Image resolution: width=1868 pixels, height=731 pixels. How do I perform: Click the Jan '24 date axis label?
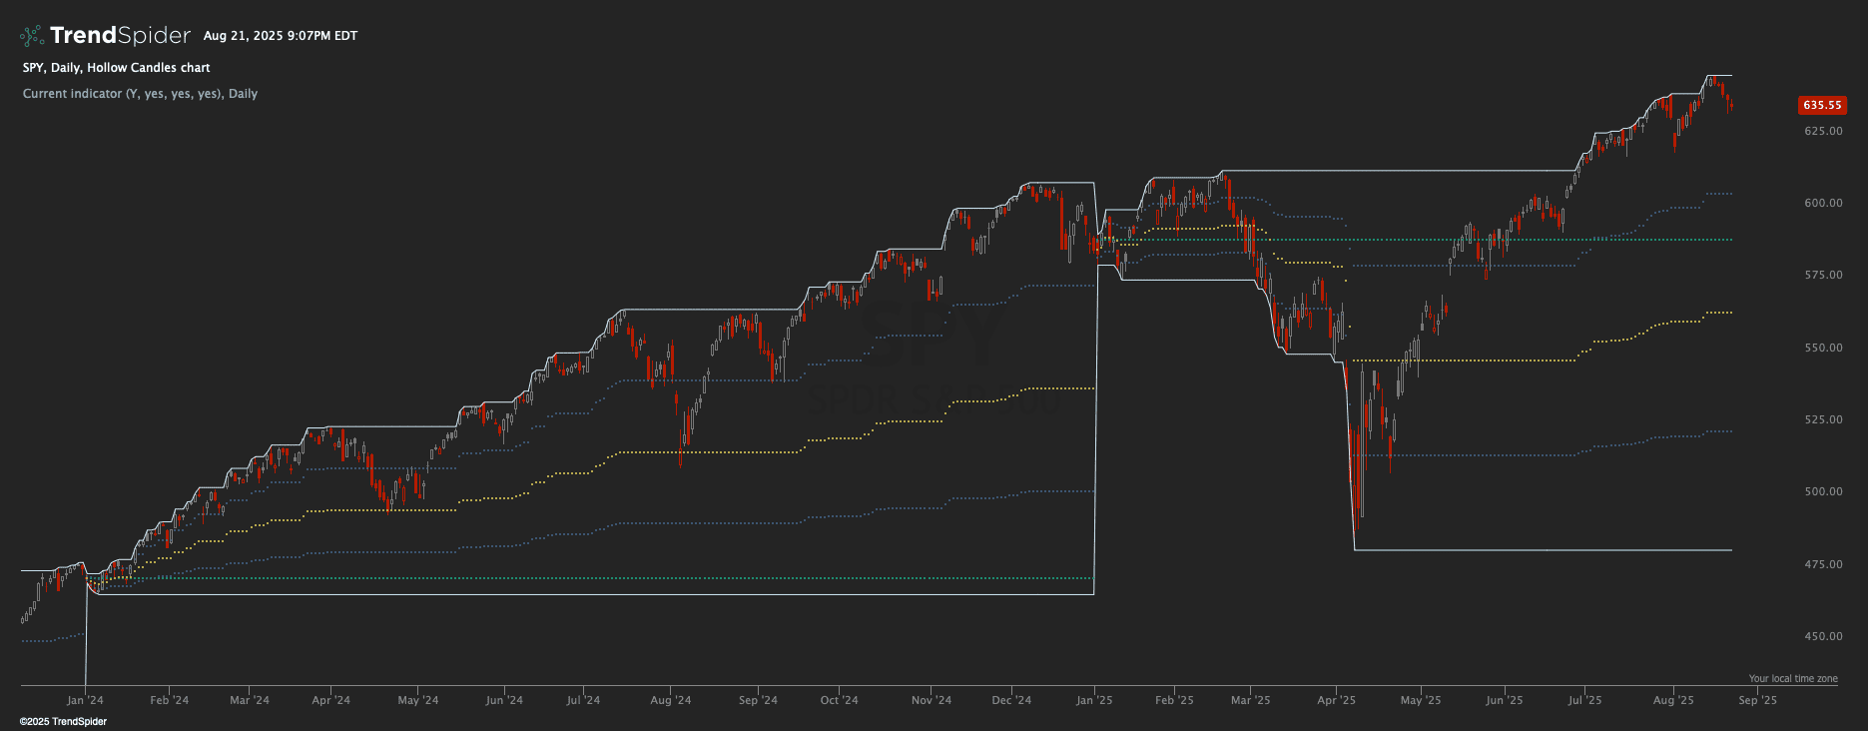click(86, 700)
